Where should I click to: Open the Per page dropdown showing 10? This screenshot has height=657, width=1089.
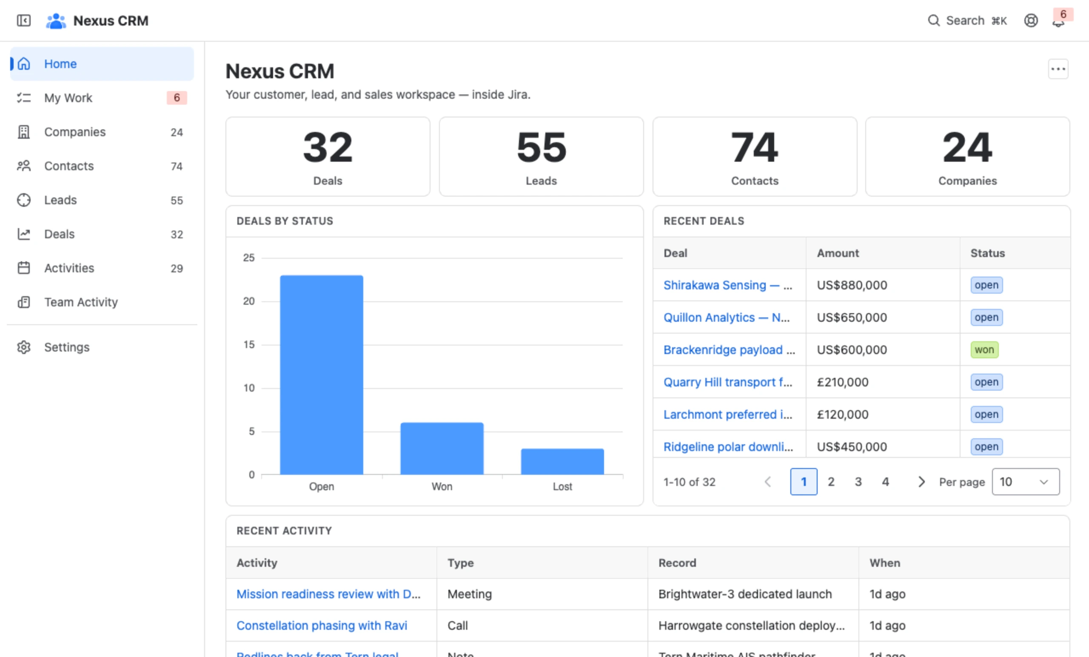[x=1025, y=482]
